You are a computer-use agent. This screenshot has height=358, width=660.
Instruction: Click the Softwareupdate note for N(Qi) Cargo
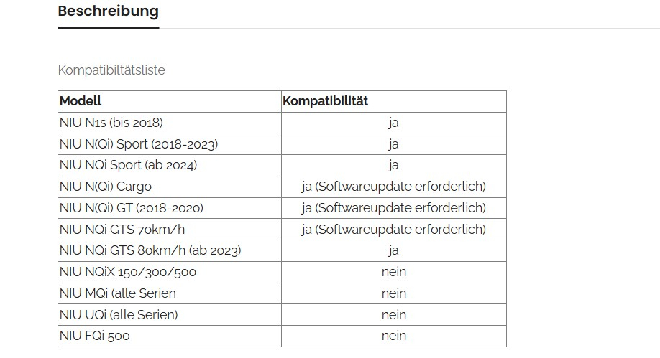[x=393, y=187]
